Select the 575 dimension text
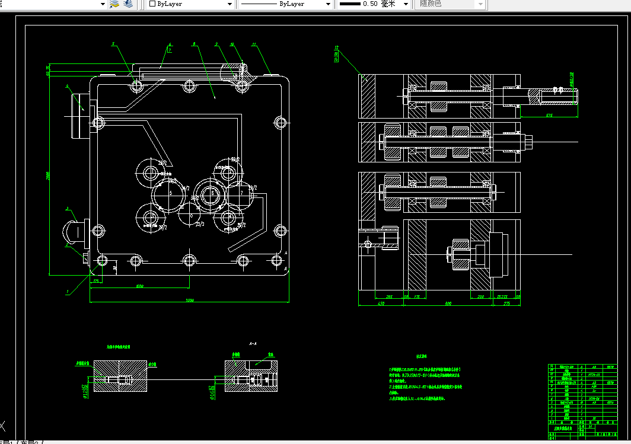The height and width of the screenshot is (444, 631). pyautogui.click(x=549, y=116)
